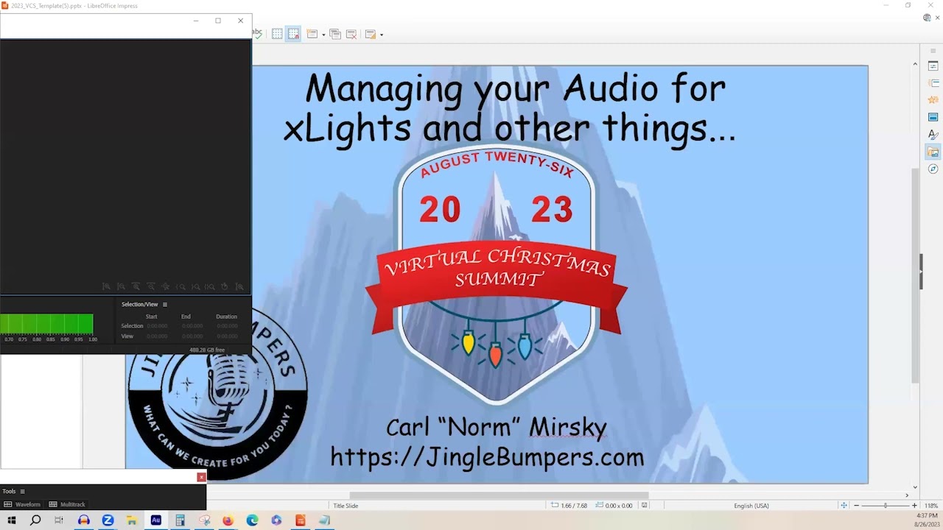The image size is (943, 530).
Task: Click the 118% zoom level
Action: point(931,506)
